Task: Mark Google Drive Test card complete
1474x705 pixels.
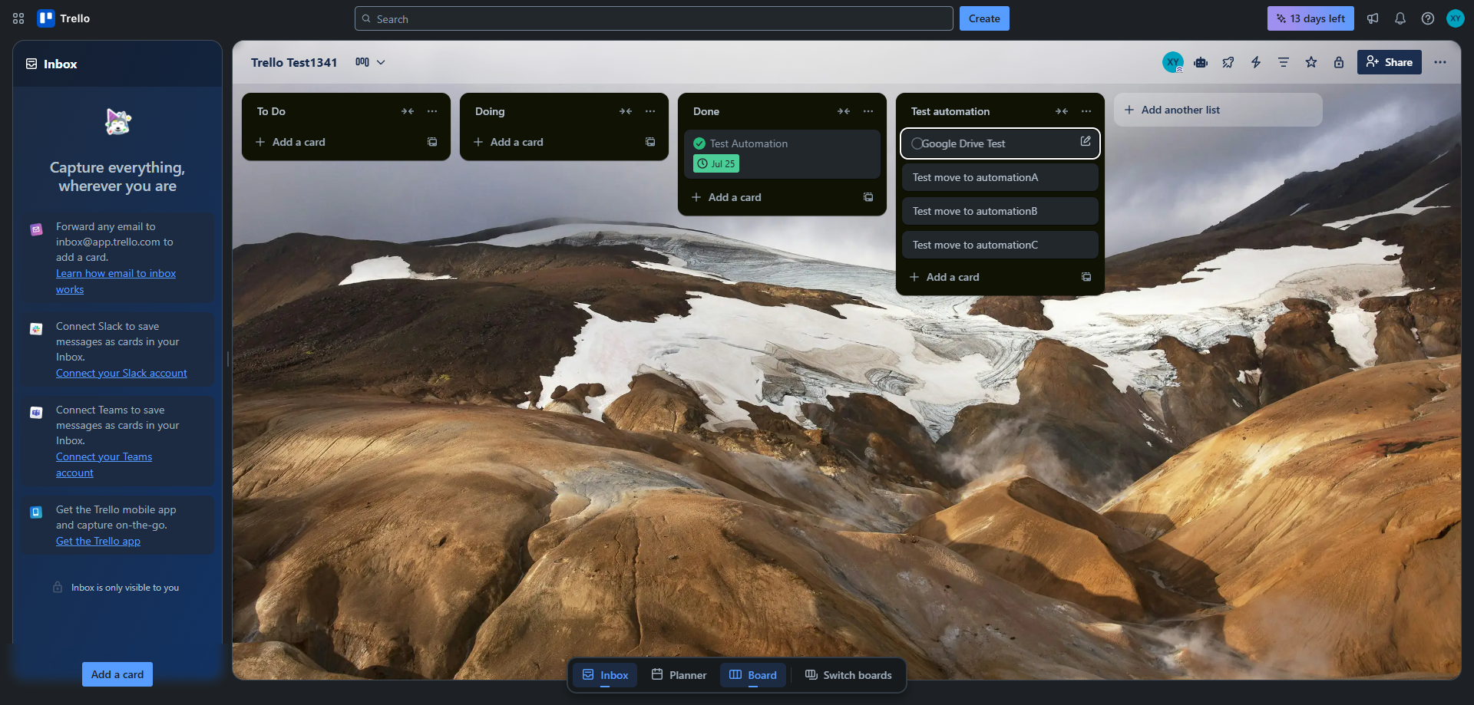Action: [x=917, y=143]
